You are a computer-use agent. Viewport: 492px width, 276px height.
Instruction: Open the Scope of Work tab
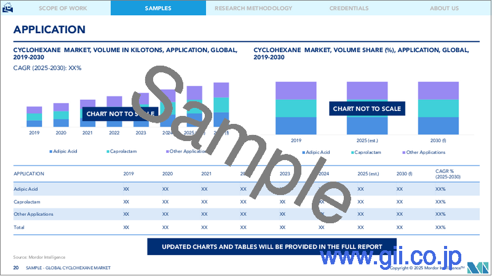[x=61, y=8]
